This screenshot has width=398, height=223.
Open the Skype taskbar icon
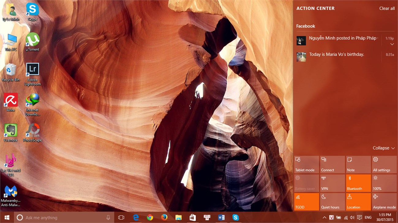pyautogui.click(x=235, y=218)
